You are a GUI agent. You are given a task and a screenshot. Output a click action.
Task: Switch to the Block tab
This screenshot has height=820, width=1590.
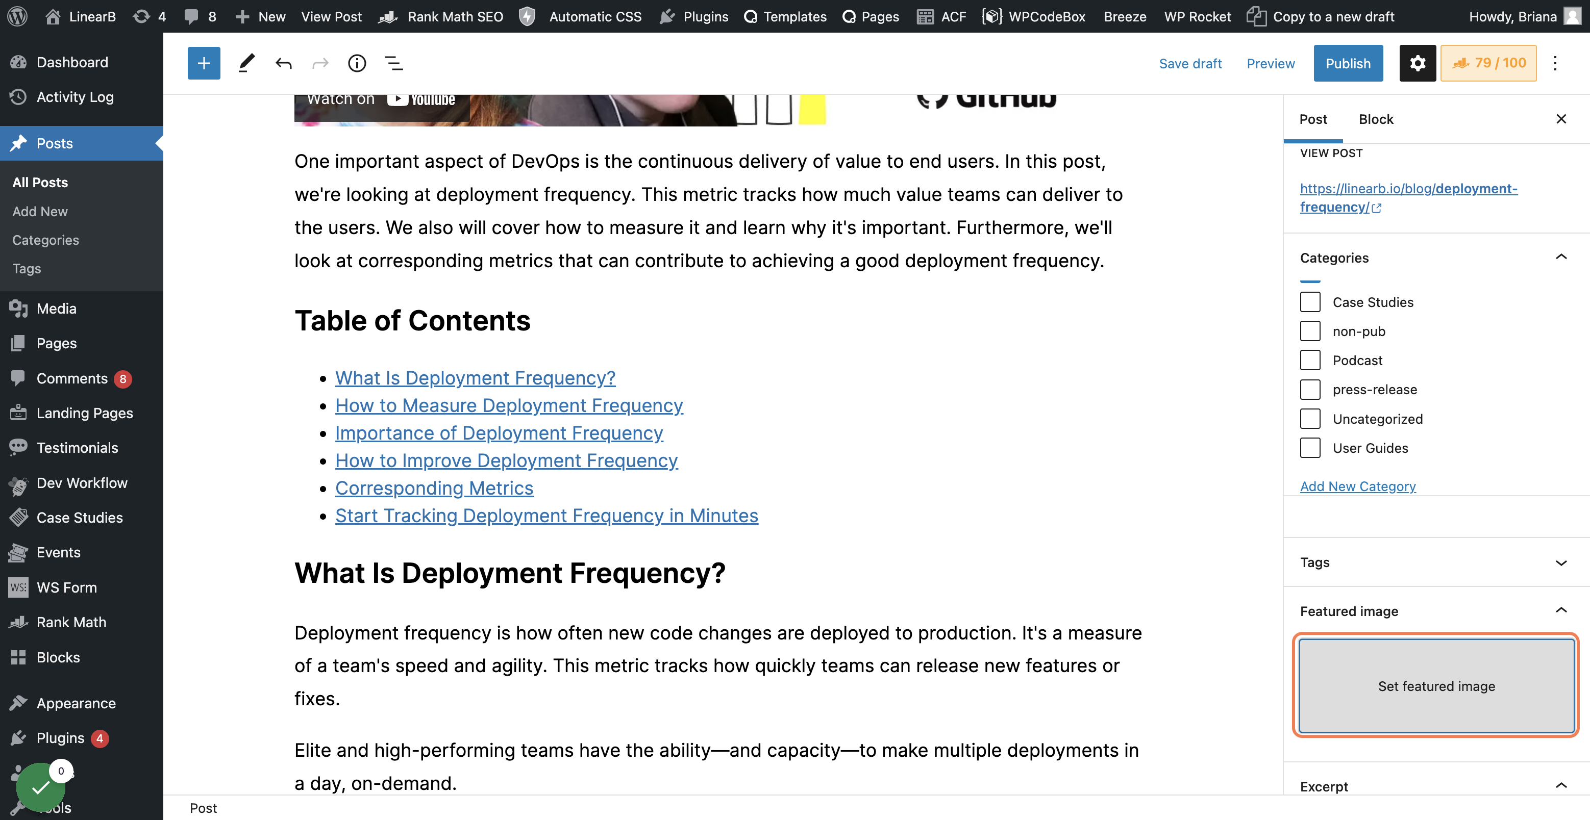(1375, 119)
